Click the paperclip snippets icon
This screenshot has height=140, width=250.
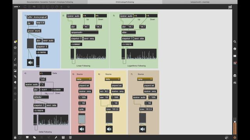[15, 76]
